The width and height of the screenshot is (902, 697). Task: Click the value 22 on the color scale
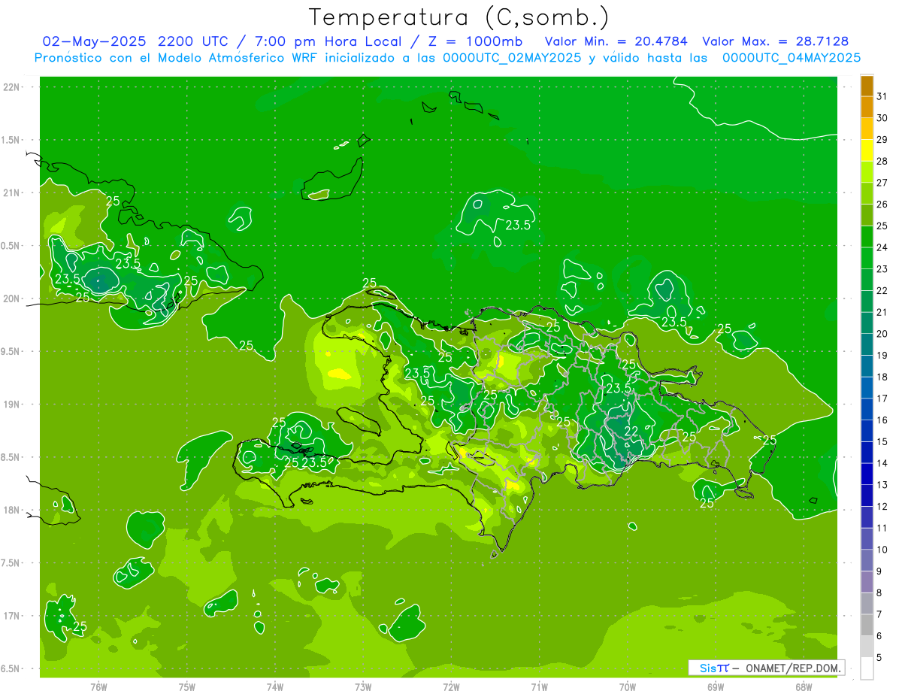pyautogui.click(x=882, y=290)
